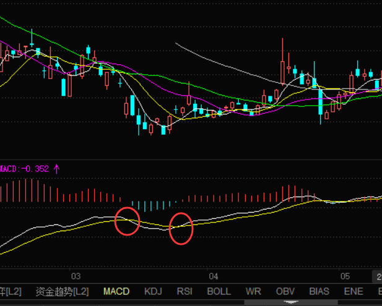
Task: Open the ENE indicator tab
Action: point(354,291)
